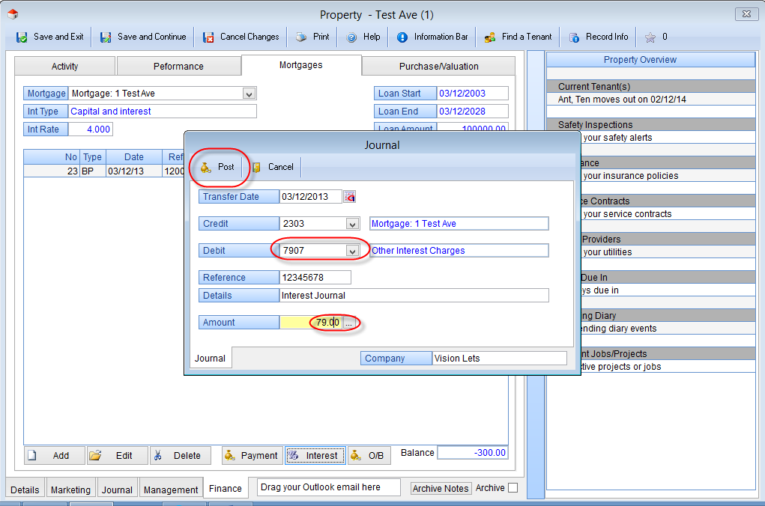
Task: Open the Credit account dropdown
Action: pyautogui.click(x=351, y=224)
